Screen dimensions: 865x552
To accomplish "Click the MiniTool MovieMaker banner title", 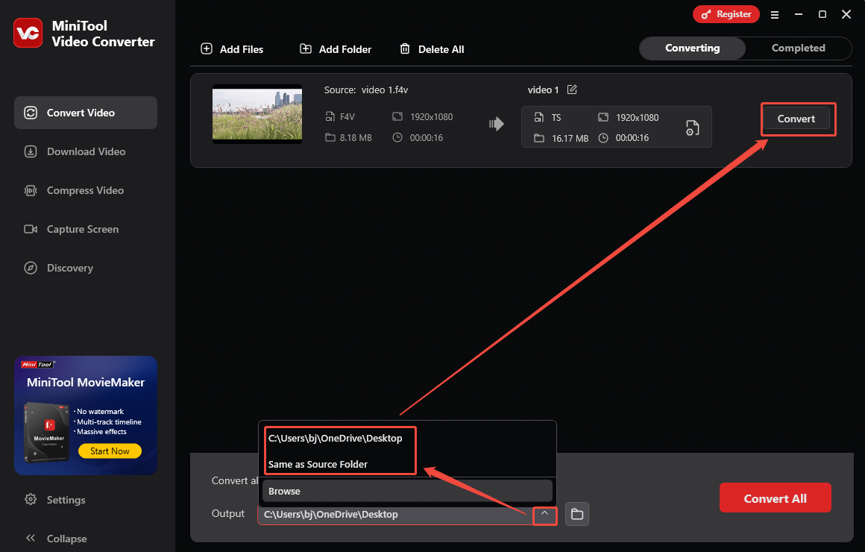I will [86, 382].
